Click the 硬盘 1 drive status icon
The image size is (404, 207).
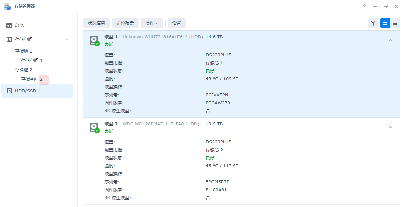[x=94, y=41]
